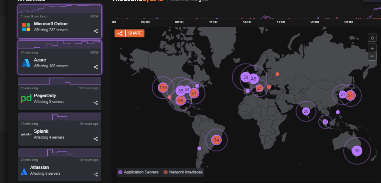Click the Azure card sparkline chart
The width and height of the screenshot is (381, 183).
(x=60, y=44)
